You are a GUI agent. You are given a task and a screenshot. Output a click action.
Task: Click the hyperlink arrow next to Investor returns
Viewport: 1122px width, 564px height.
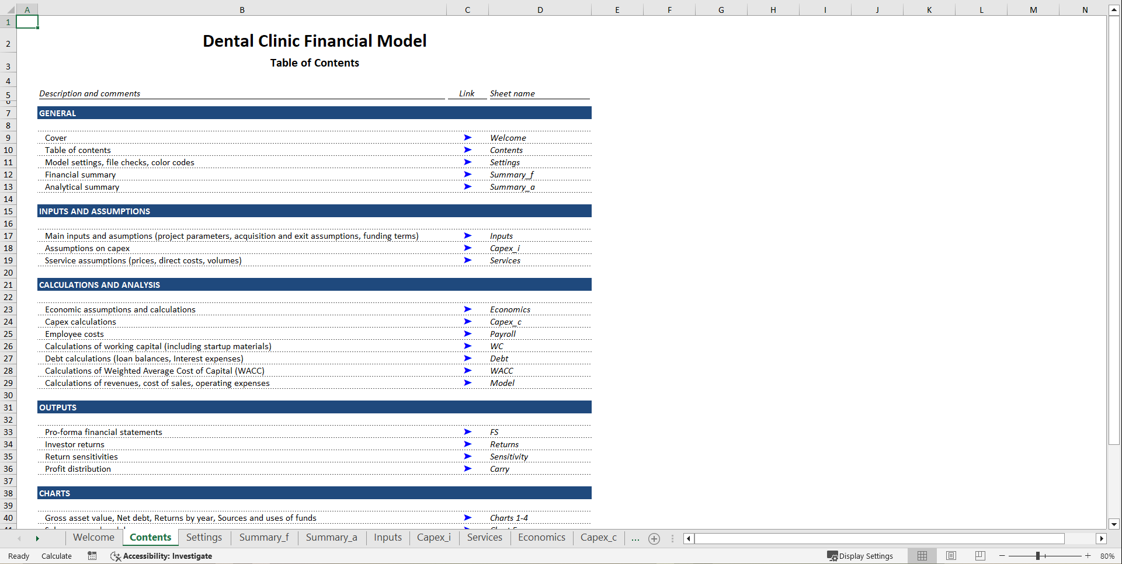pos(467,444)
